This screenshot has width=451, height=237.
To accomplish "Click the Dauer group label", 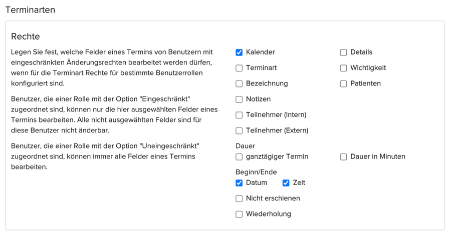I will click(245, 146).
